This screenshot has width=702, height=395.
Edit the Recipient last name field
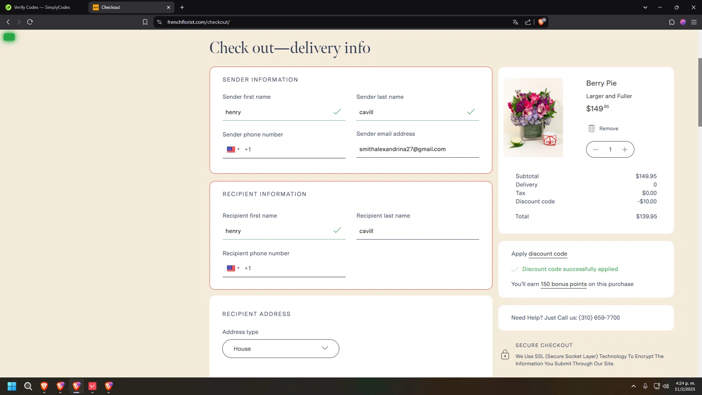417,231
